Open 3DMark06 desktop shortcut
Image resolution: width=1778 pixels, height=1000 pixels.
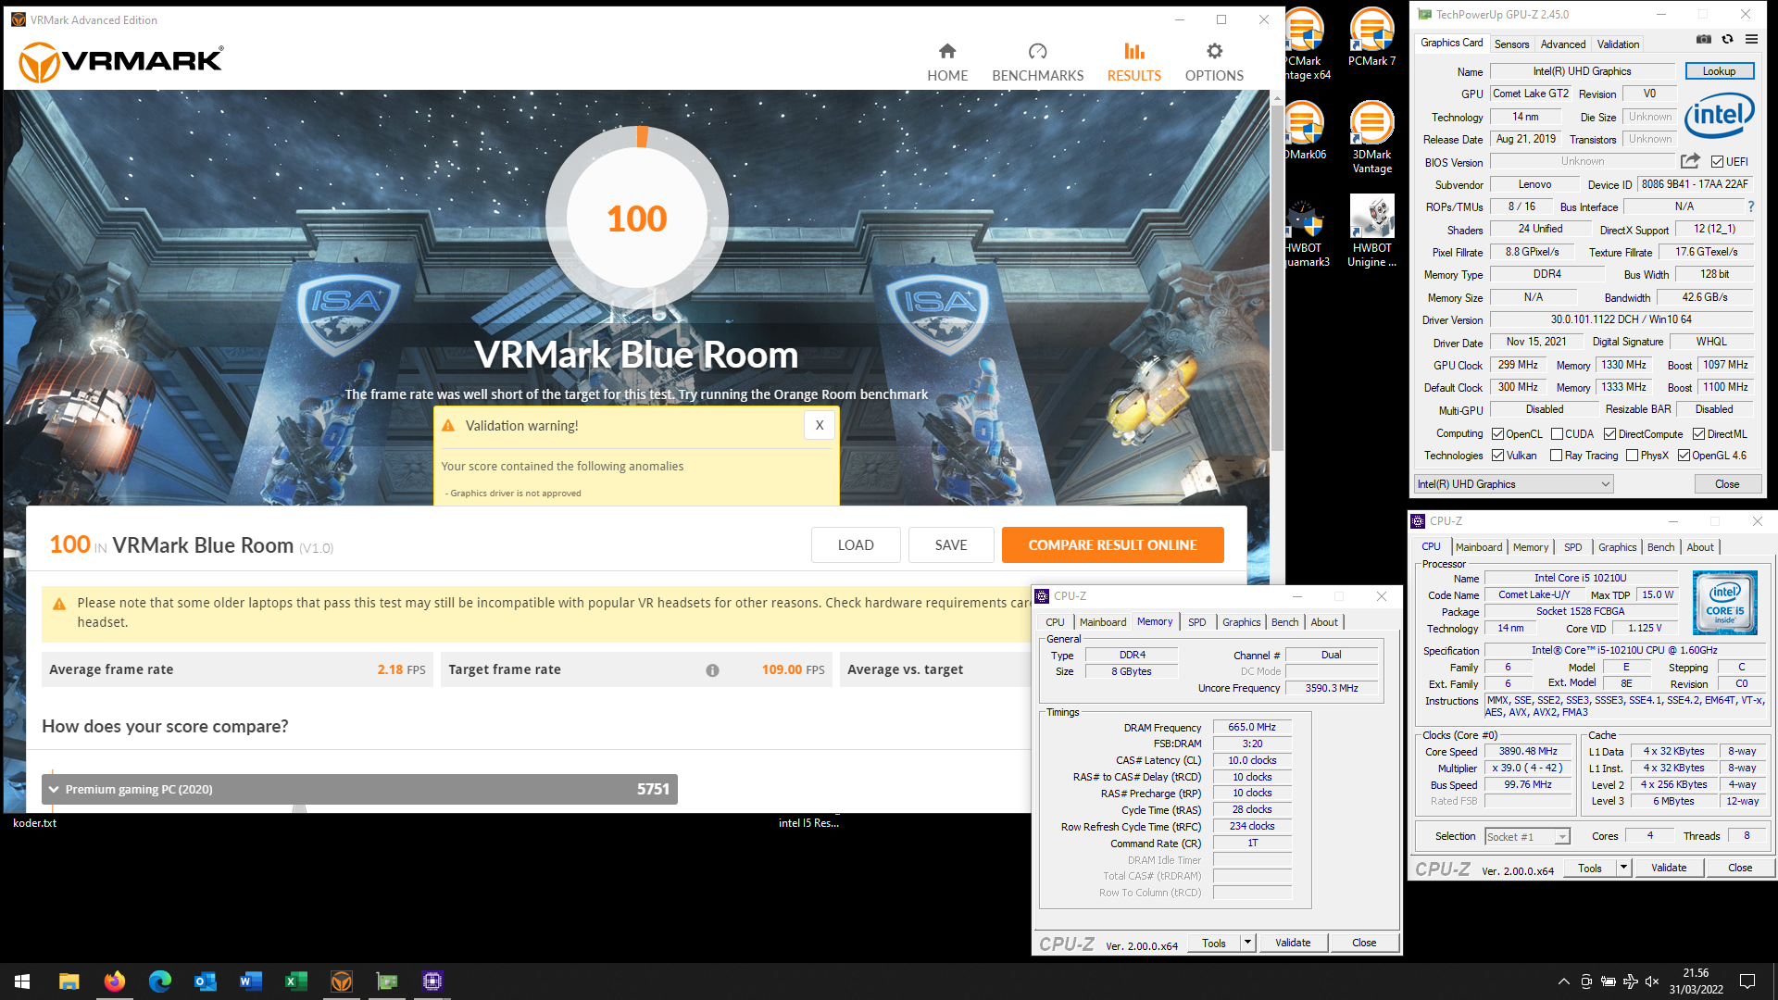tap(1306, 131)
